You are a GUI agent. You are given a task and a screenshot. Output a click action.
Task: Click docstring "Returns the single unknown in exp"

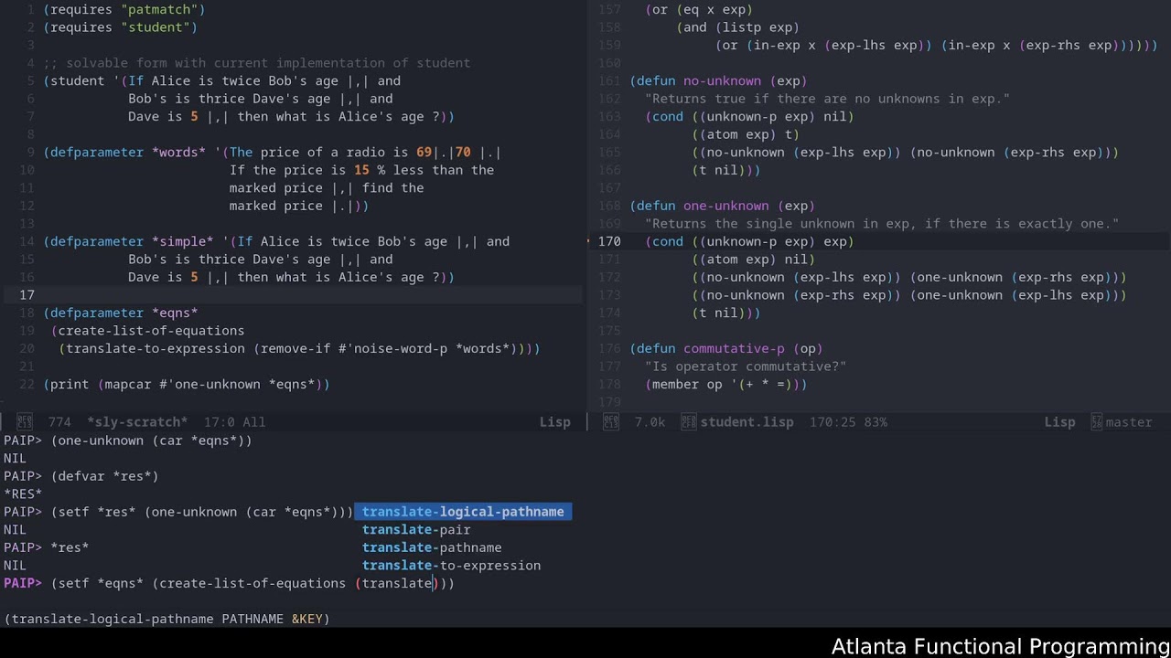click(x=882, y=224)
